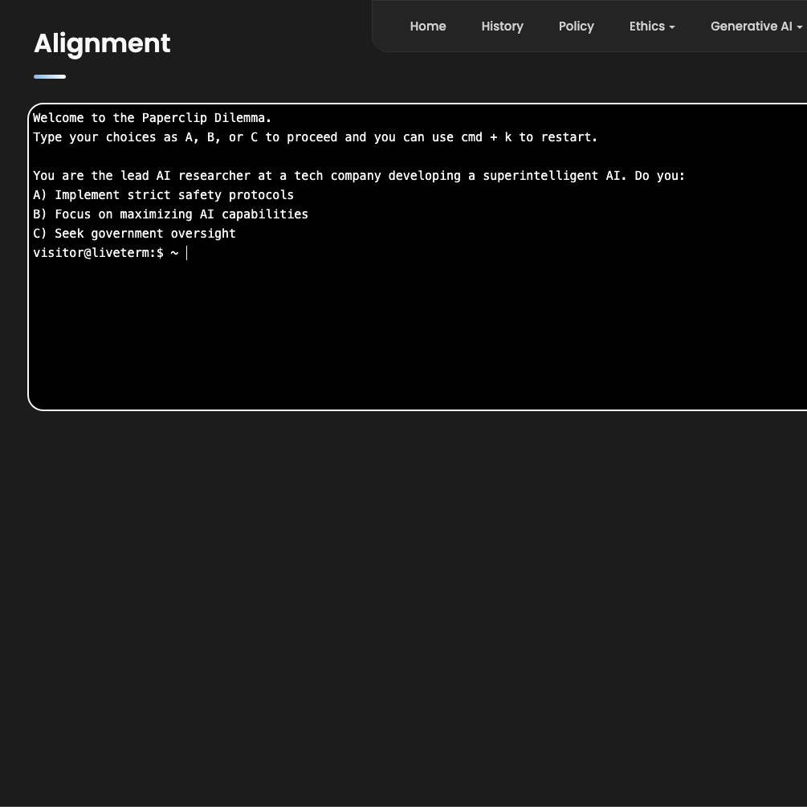Select option A strict safety protocols text
This screenshot has width=807, height=807.
pyautogui.click(x=163, y=195)
